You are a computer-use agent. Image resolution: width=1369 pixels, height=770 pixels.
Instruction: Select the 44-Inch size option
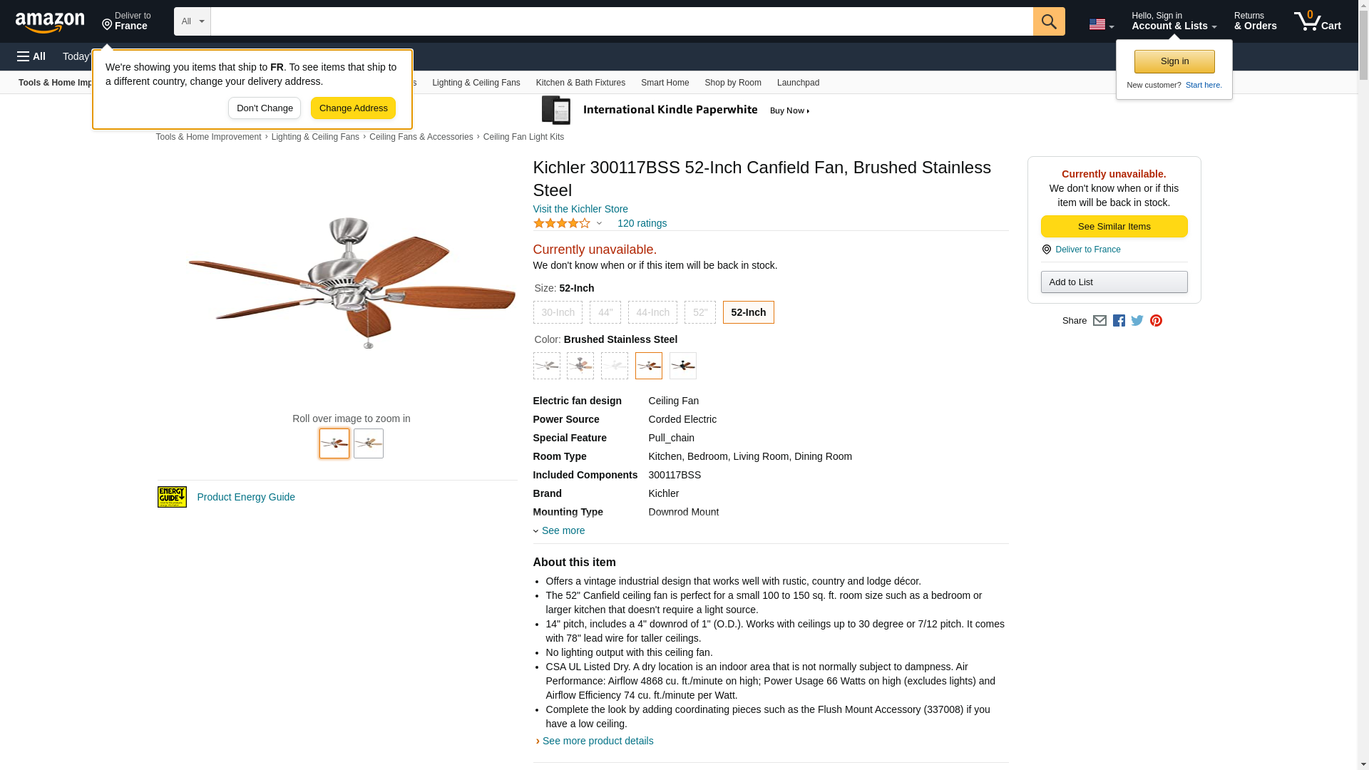(x=652, y=312)
